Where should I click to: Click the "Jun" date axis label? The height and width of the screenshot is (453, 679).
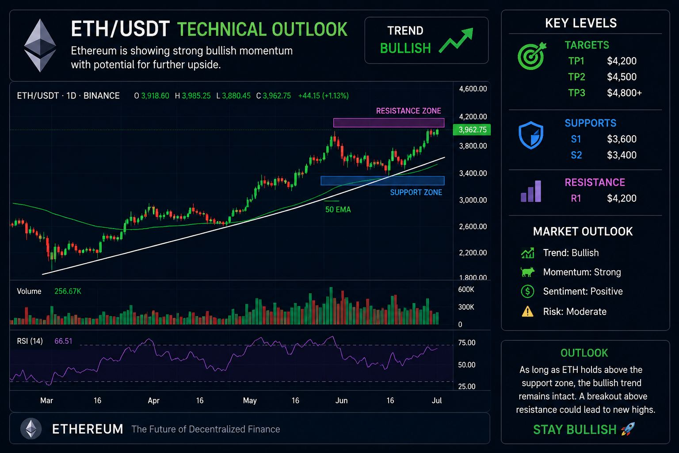point(341,400)
